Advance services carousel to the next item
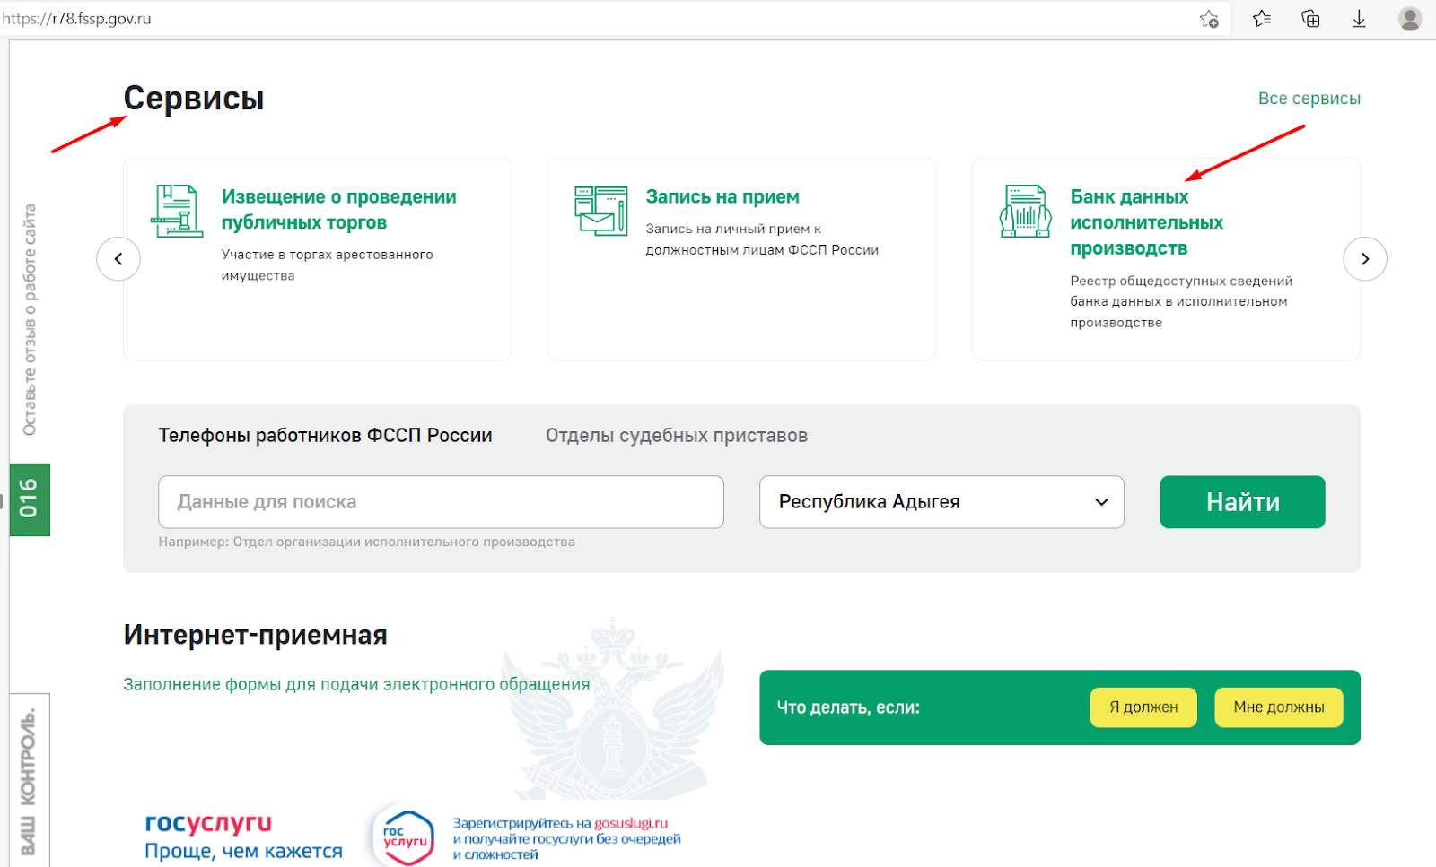Image resolution: width=1436 pixels, height=867 pixels. (1364, 259)
